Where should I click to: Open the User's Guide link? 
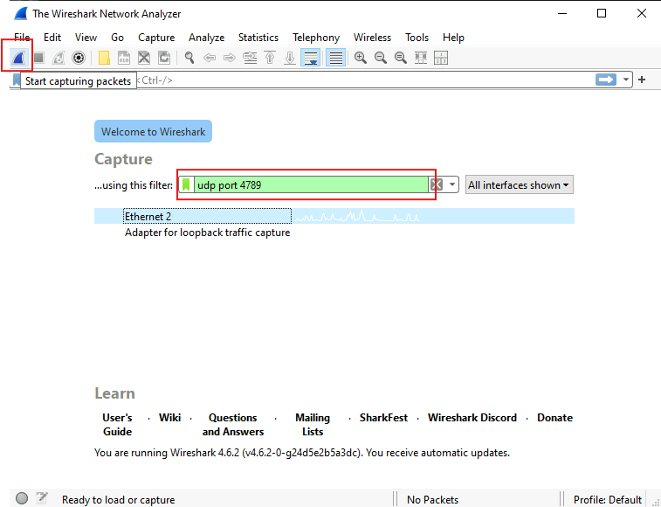tap(117, 424)
